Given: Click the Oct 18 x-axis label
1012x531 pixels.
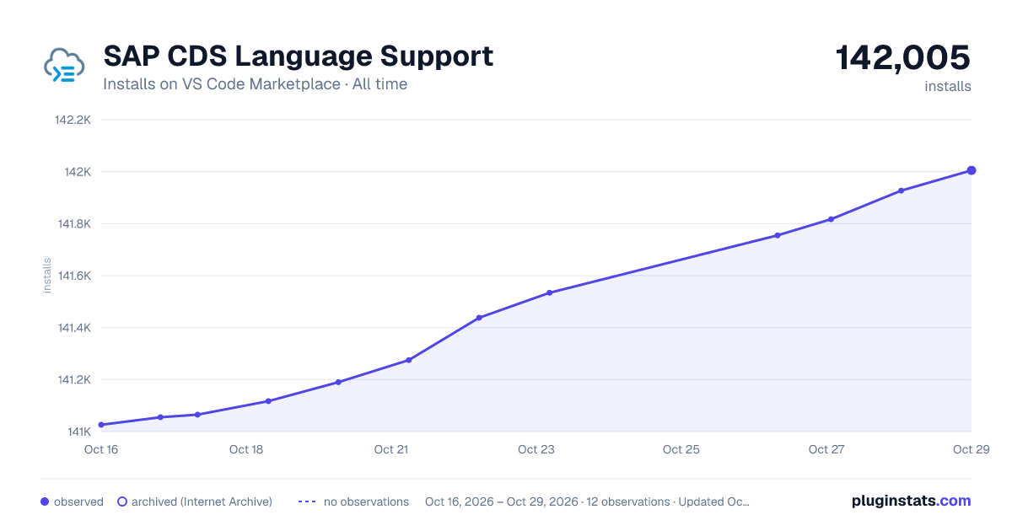Looking at the screenshot, I should [x=246, y=449].
